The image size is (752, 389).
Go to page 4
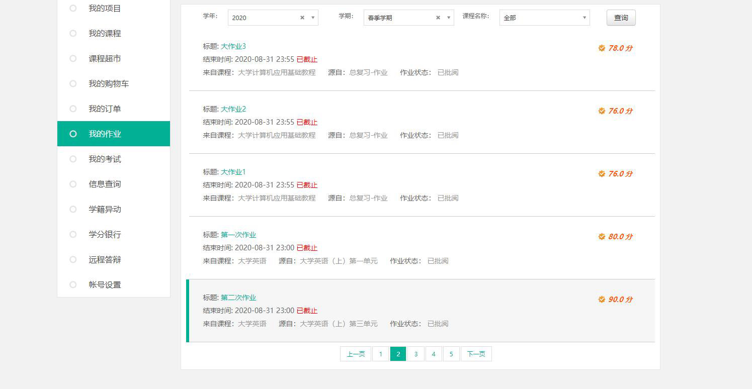point(434,354)
